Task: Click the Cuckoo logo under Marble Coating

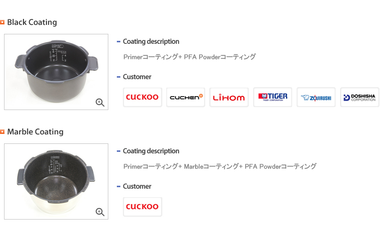Action: [x=142, y=207]
